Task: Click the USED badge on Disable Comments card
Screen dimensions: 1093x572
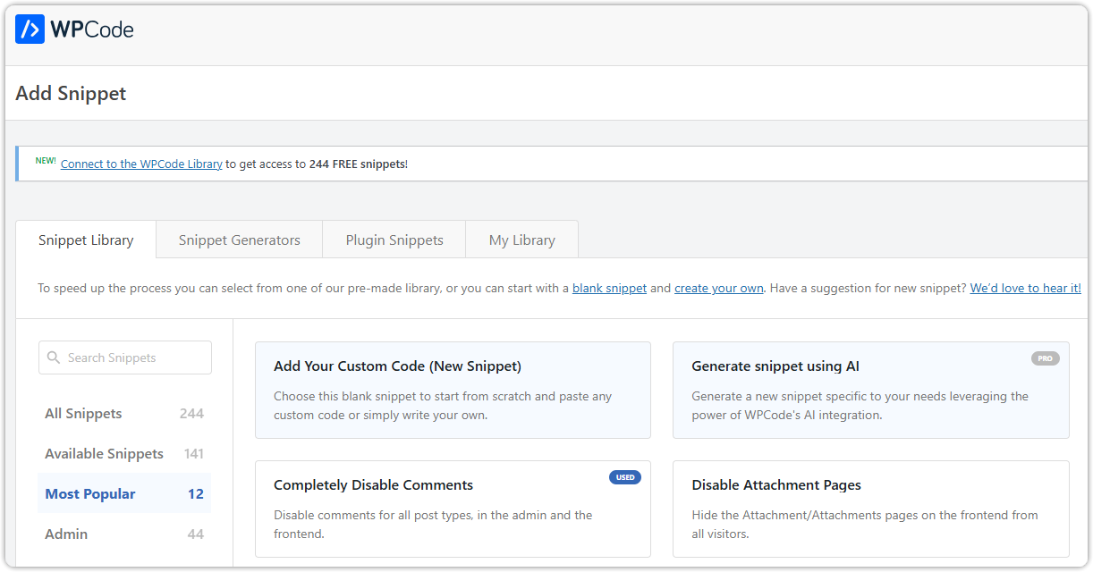Action: [x=625, y=477]
